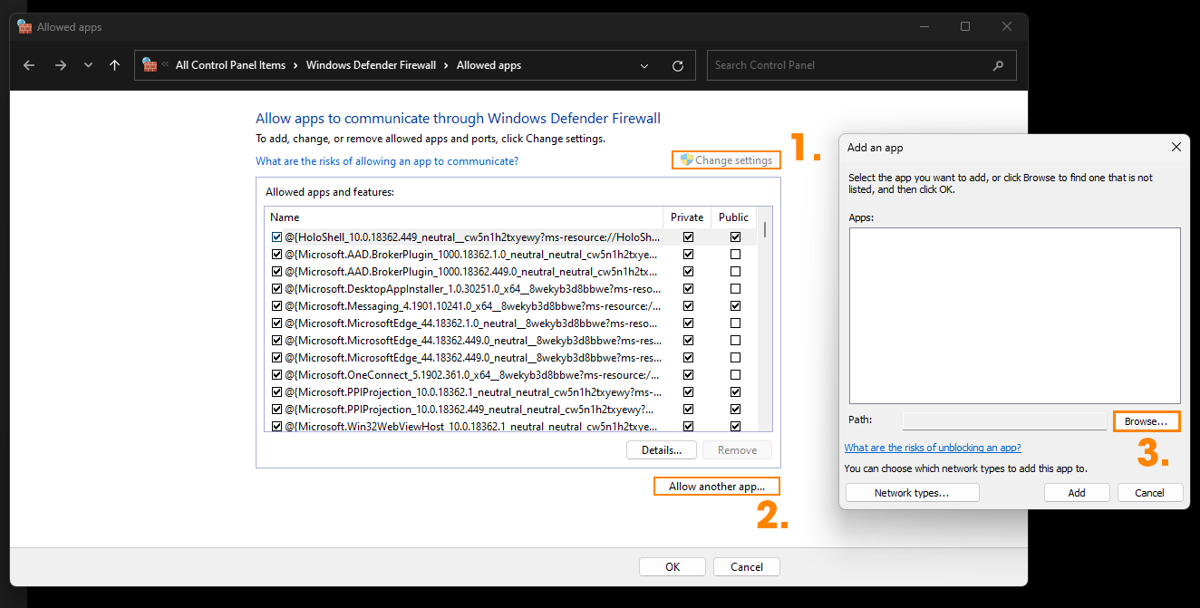Click the Add button in dialog
1200x608 pixels.
tap(1077, 493)
